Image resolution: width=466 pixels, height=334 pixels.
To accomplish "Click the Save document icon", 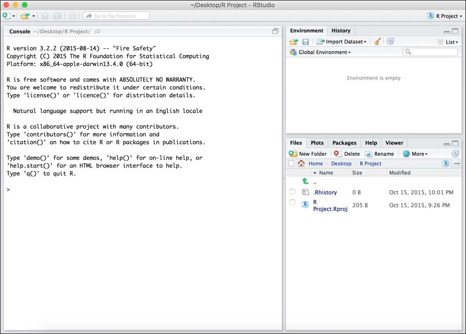I will click(45, 16).
